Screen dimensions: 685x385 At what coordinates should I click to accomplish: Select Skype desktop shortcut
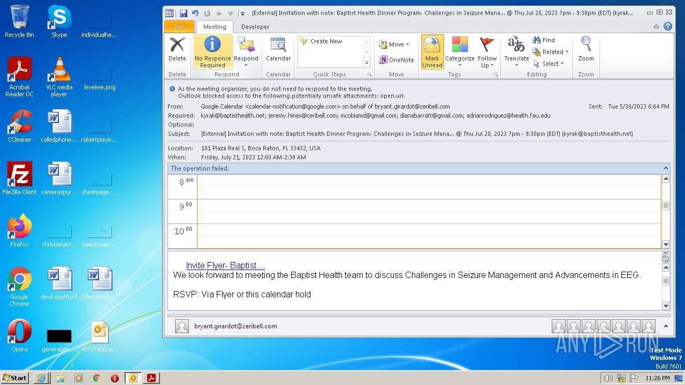pyautogui.click(x=59, y=22)
